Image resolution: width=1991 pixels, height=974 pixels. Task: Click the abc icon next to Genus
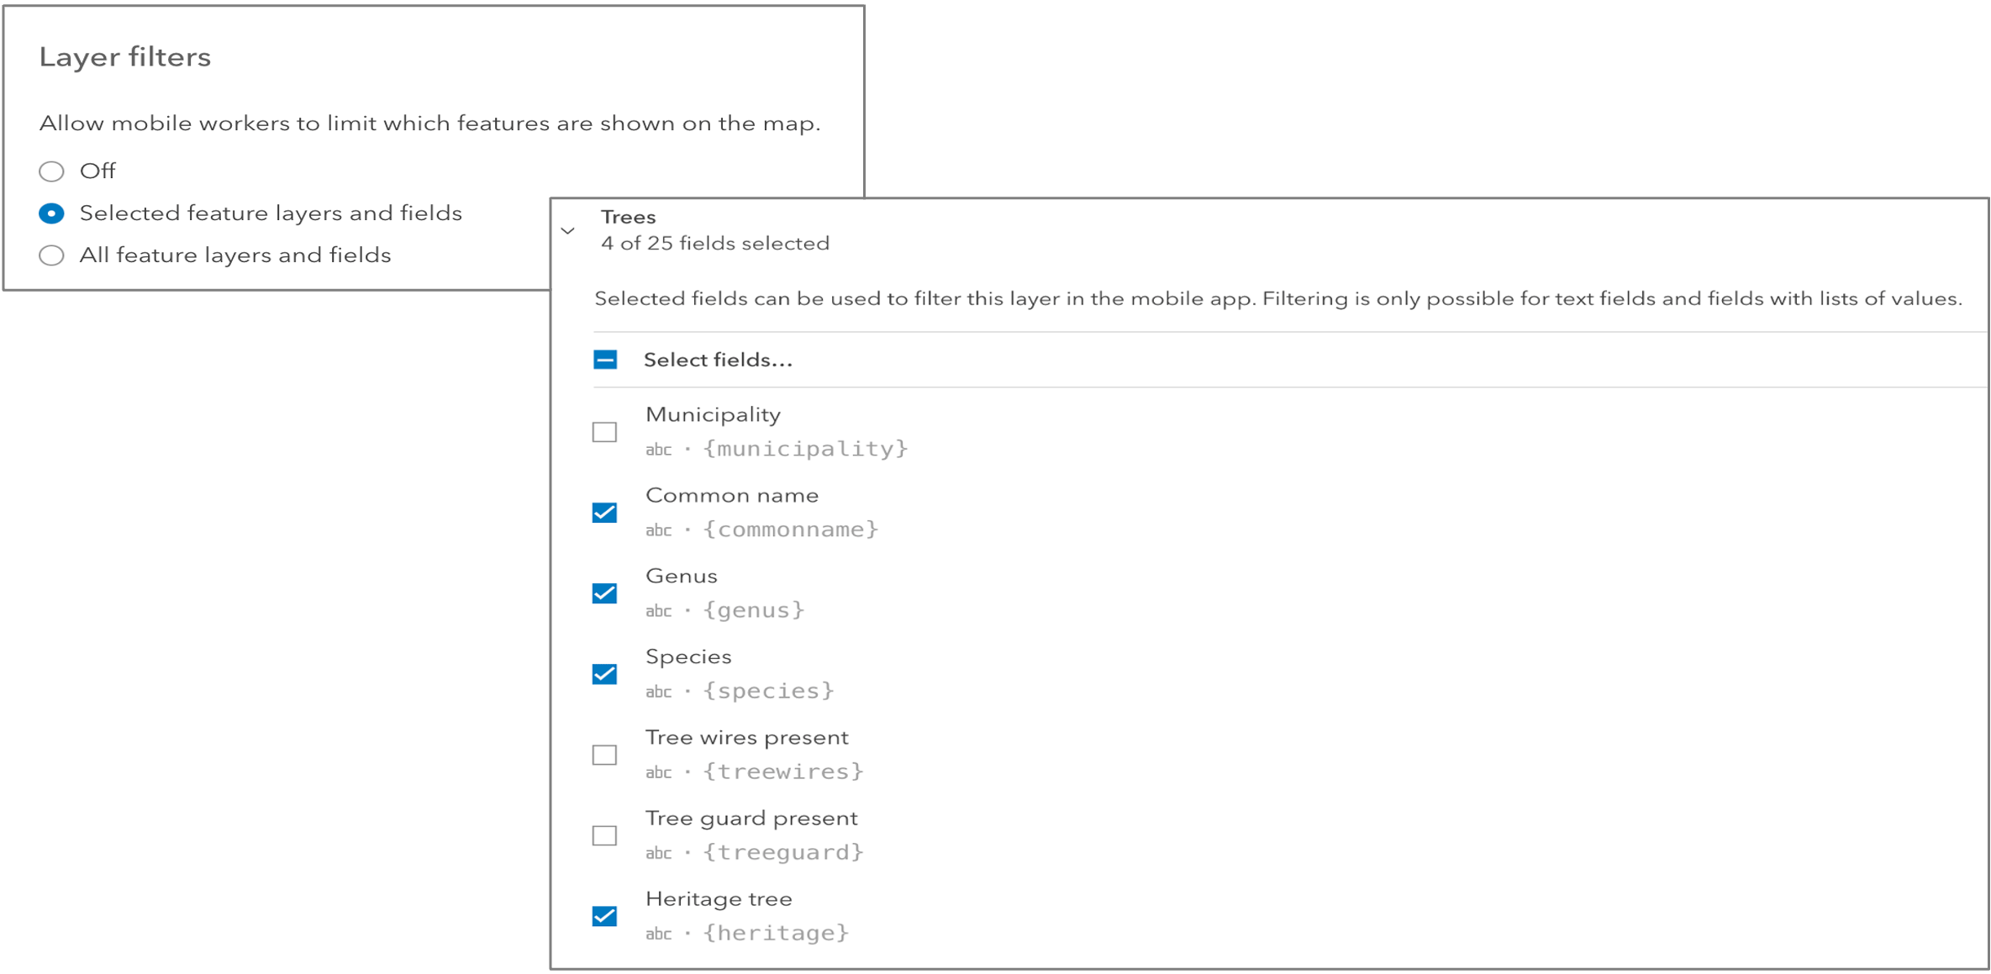659,611
